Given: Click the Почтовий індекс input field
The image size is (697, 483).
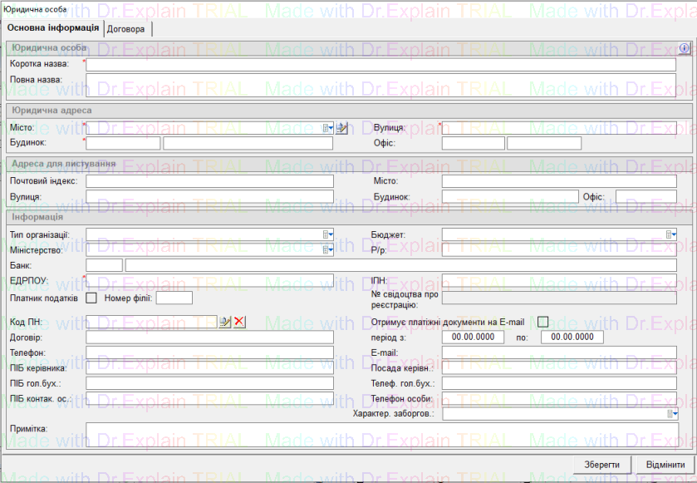Looking at the screenshot, I should click(x=209, y=181).
